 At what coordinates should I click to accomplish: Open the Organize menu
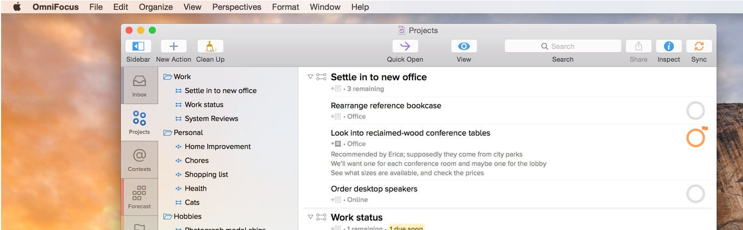[x=156, y=7]
